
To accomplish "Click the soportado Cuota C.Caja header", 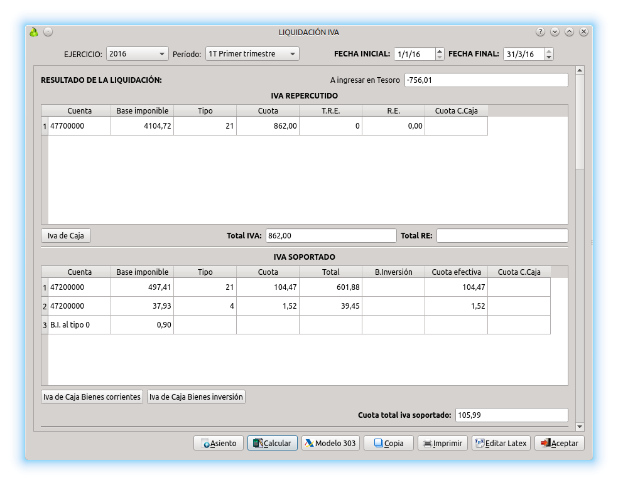I will coord(519,272).
